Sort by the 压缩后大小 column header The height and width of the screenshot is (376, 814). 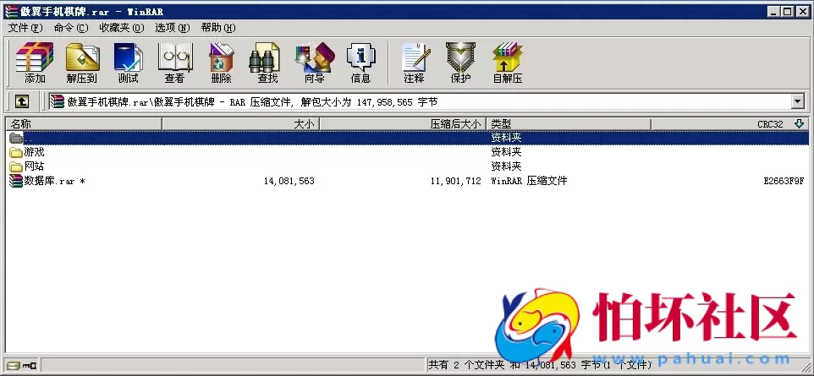(403, 124)
